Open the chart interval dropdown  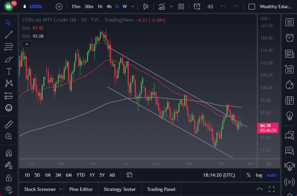point(132,6)
